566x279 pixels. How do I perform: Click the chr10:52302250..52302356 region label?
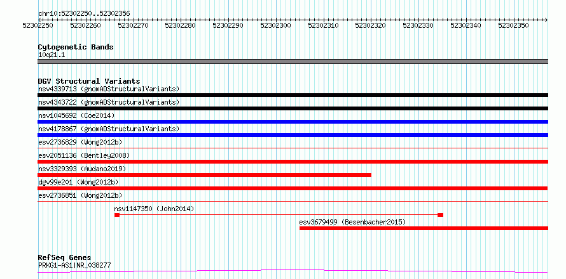tap(84, 14)
